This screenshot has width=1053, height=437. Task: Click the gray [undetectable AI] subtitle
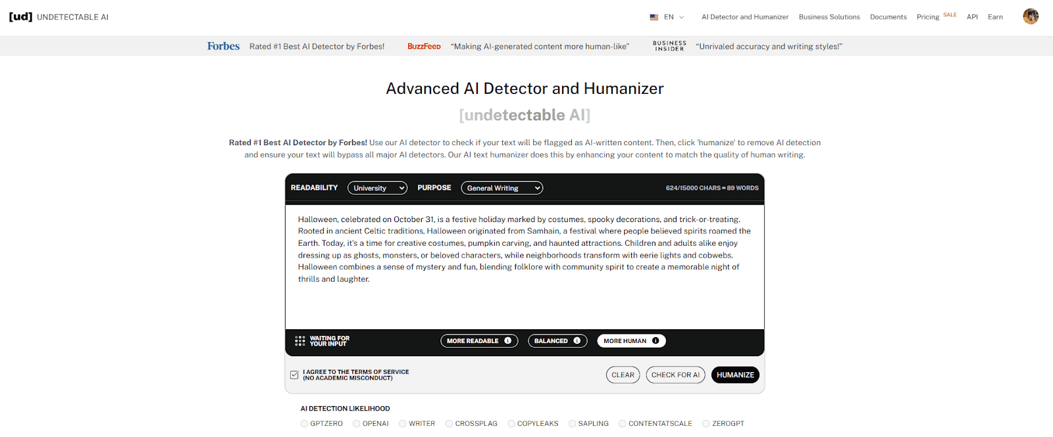point(525,115)
